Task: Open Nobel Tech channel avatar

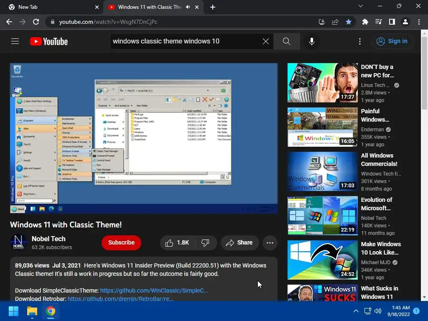Action: [18, 242]
